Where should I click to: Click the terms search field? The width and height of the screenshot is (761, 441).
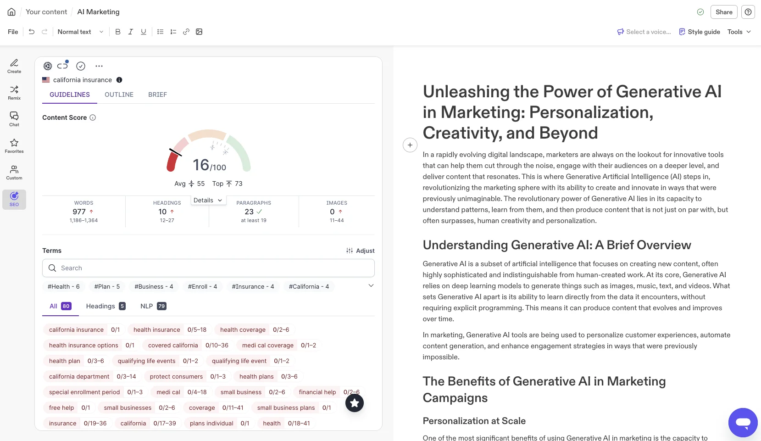pos(208,268)
